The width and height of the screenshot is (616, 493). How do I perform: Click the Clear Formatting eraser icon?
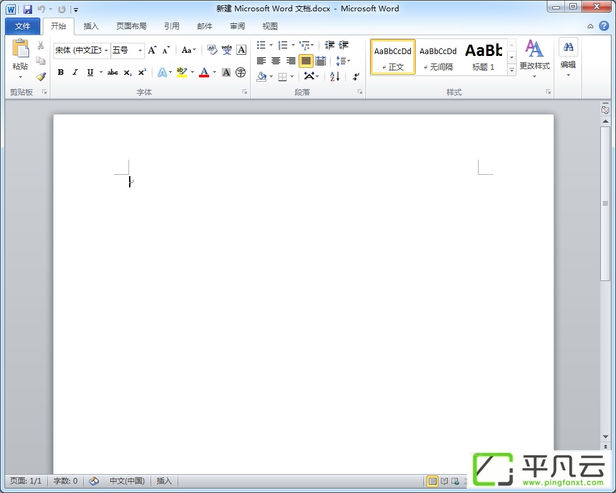tap(212, 50)
